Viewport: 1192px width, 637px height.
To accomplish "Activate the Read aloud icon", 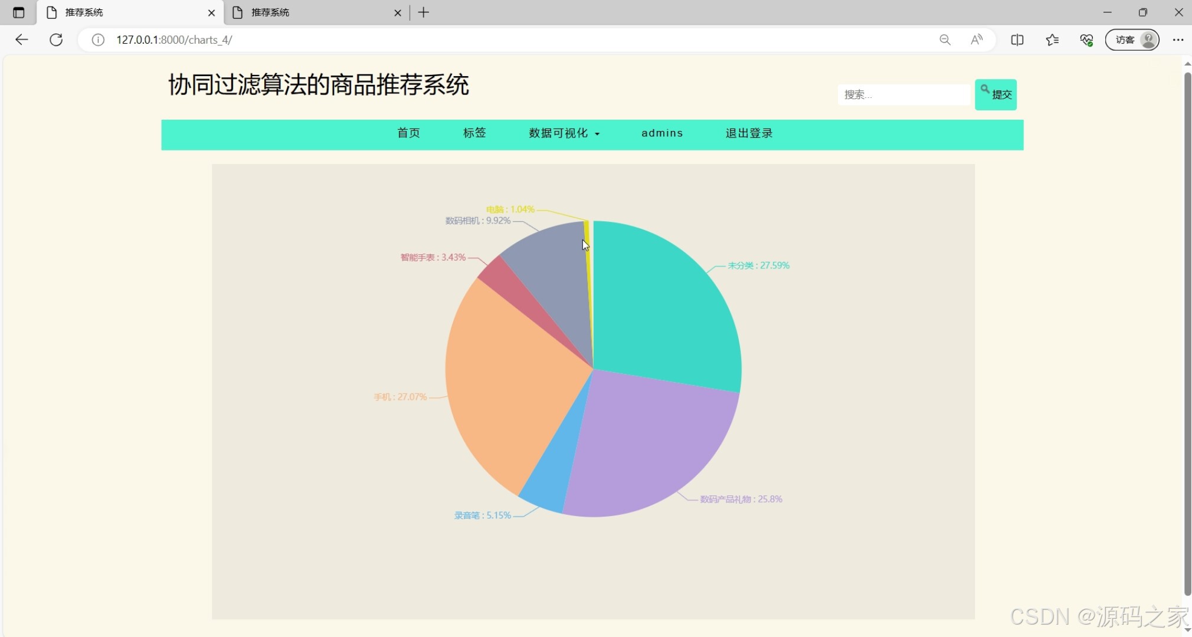I will click(976, 40).
